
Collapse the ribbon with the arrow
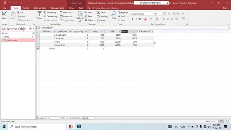coord(228,24)
